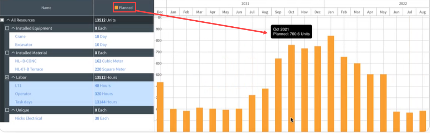Collapse the Unique group chevron
Image resolution: width=430 pixels, height=133 pixels.
[x=13, y=110]
